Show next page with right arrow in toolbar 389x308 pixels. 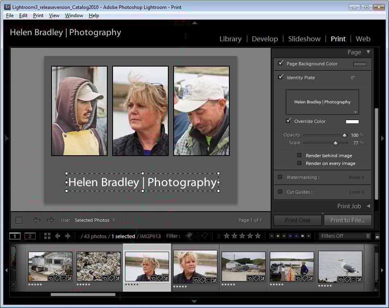click(50, 221)
